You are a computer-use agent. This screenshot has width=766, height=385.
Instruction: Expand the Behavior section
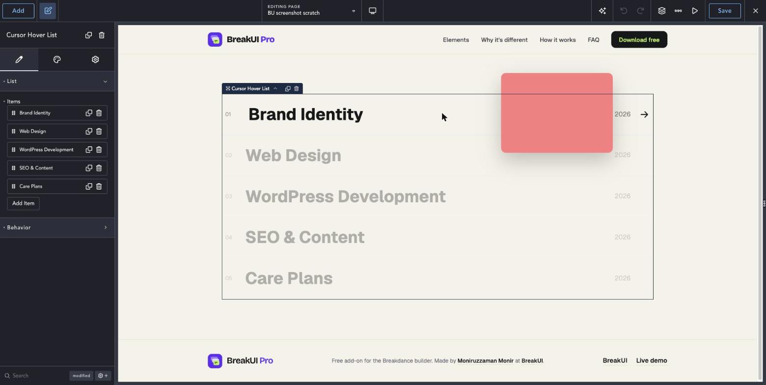click(57, 228)
